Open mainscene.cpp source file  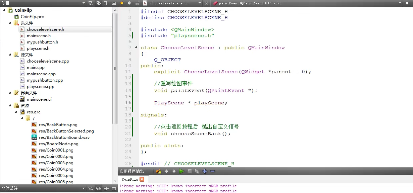(x=41, y=74)
